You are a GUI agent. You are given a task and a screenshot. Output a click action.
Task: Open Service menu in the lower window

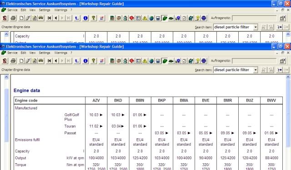click(12, 53)
